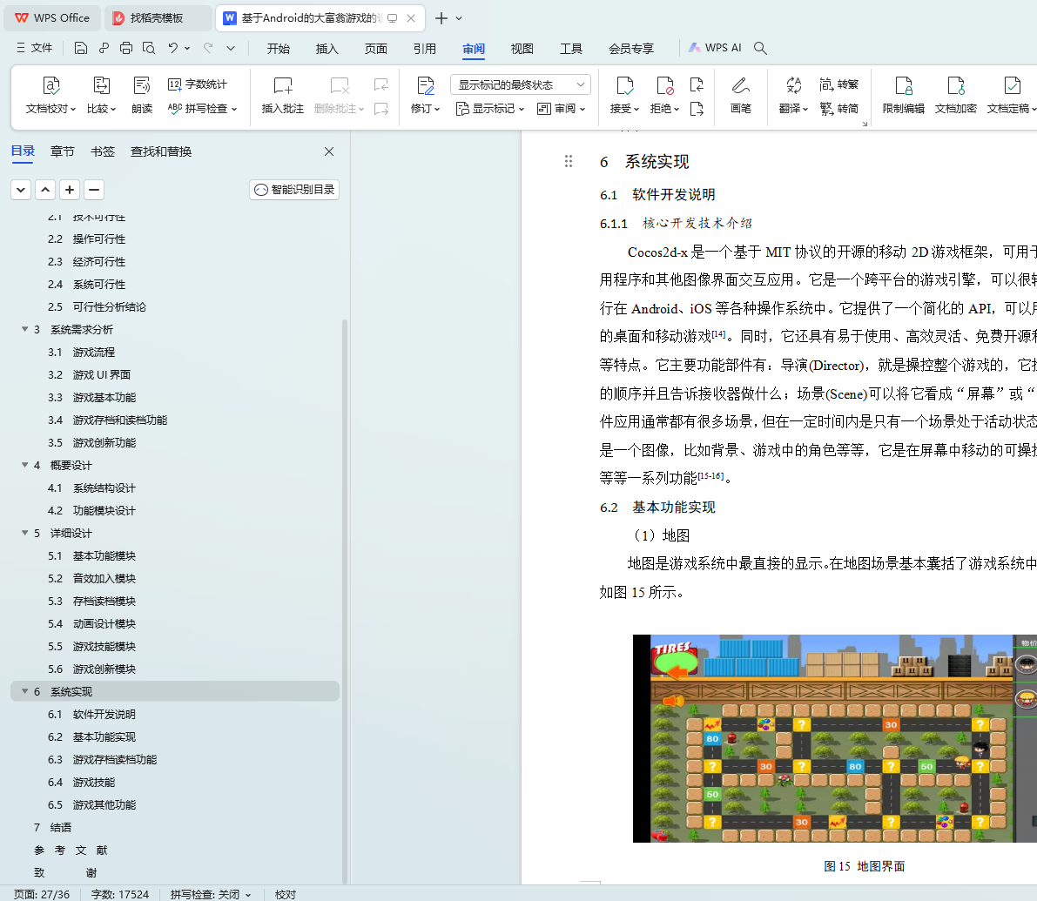
Task: Click the up-chevron collapse button in outline pane
Action: (45, 190)
